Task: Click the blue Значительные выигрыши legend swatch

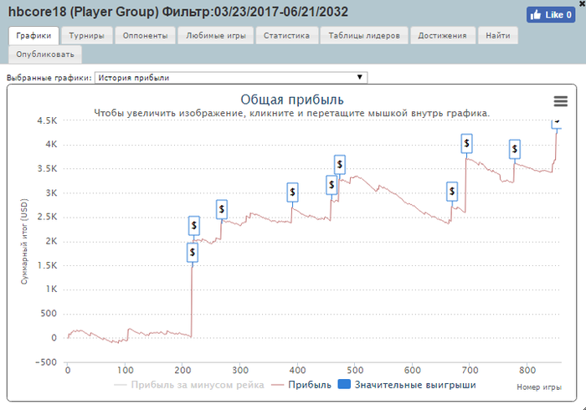Action: click(x=344, y=384)
